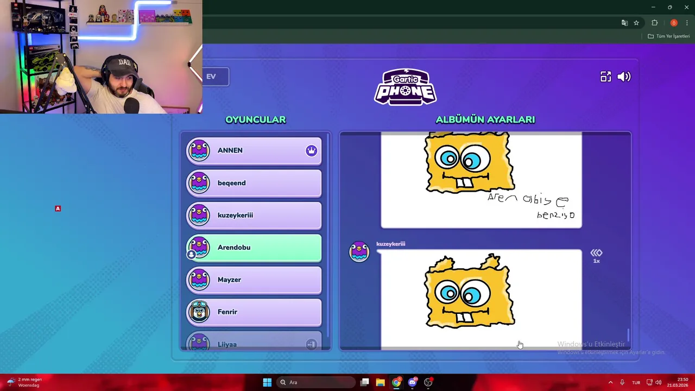Open the weather widget showing 2 mm regen
Image resolution: width=695 pixels, height=391 pixels.
click(x=24, y=382)
